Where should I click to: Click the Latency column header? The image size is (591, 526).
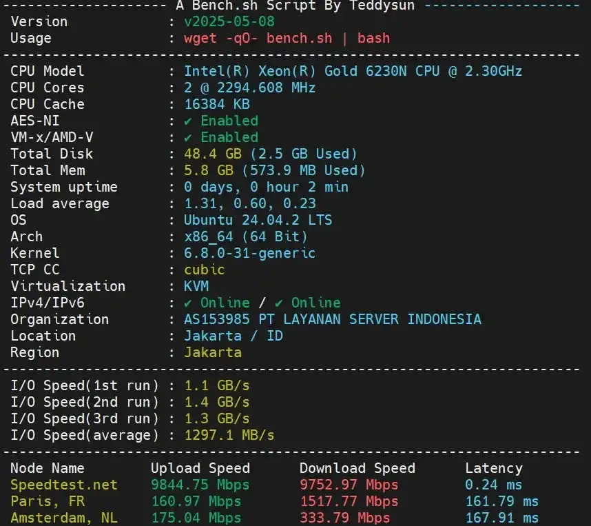tap(494, 469)
